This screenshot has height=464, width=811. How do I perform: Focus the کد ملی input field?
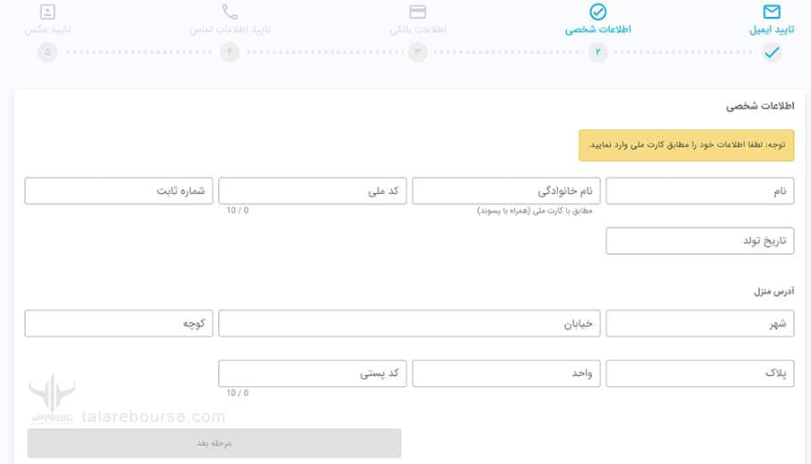coord(312,191)
